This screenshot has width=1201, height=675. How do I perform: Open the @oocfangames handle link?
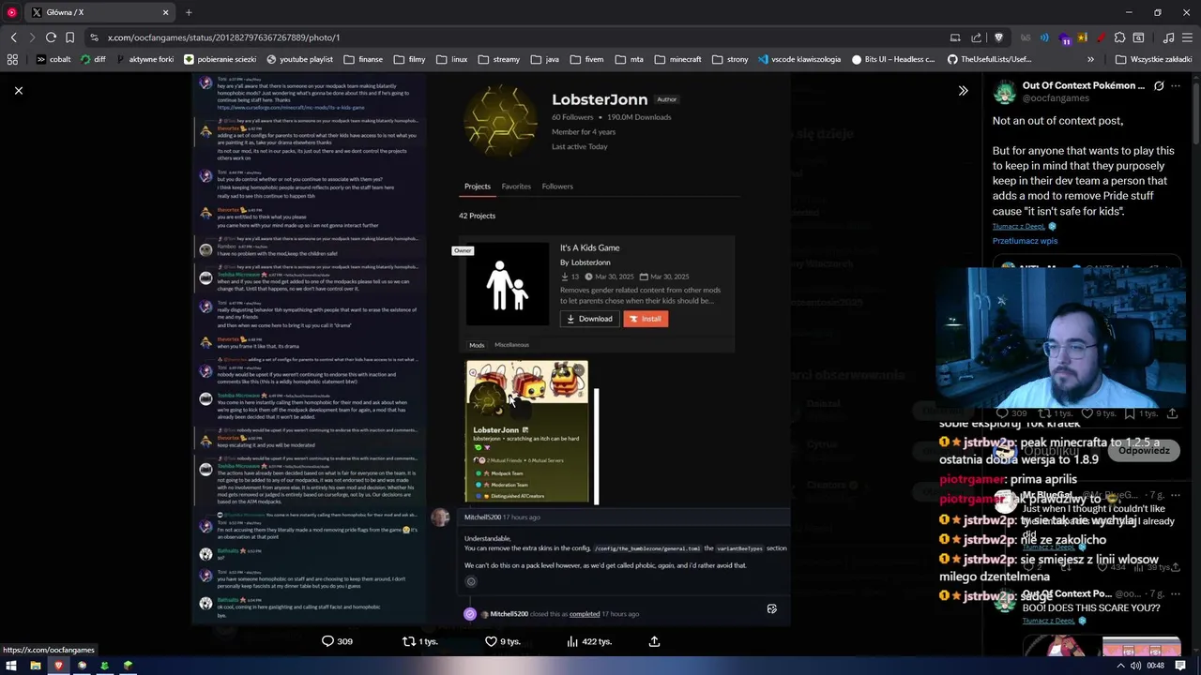[1056, 97]
